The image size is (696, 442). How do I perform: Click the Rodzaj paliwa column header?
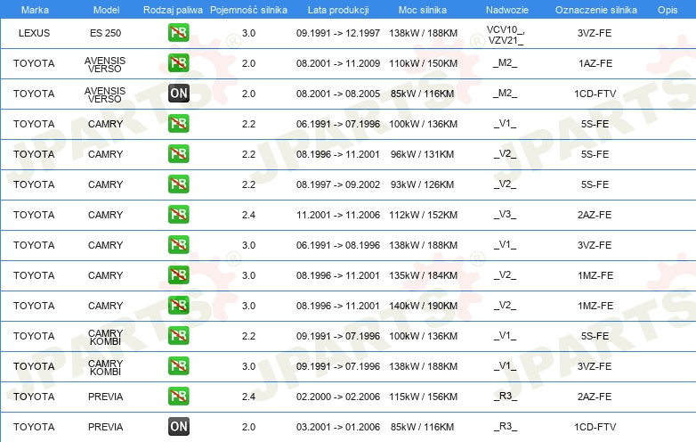coord(173,10)
